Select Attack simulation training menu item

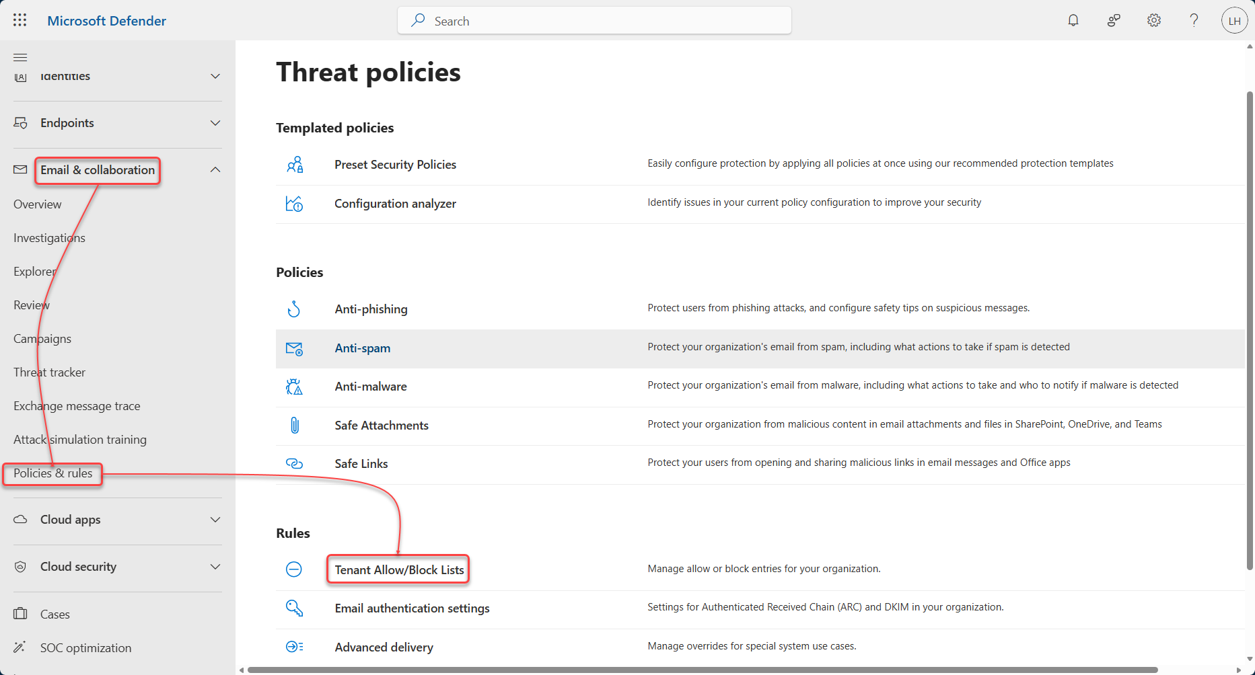click(x=80, y=440)
